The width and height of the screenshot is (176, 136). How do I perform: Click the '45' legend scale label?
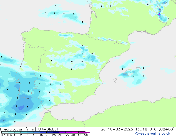tap(79, 135)
